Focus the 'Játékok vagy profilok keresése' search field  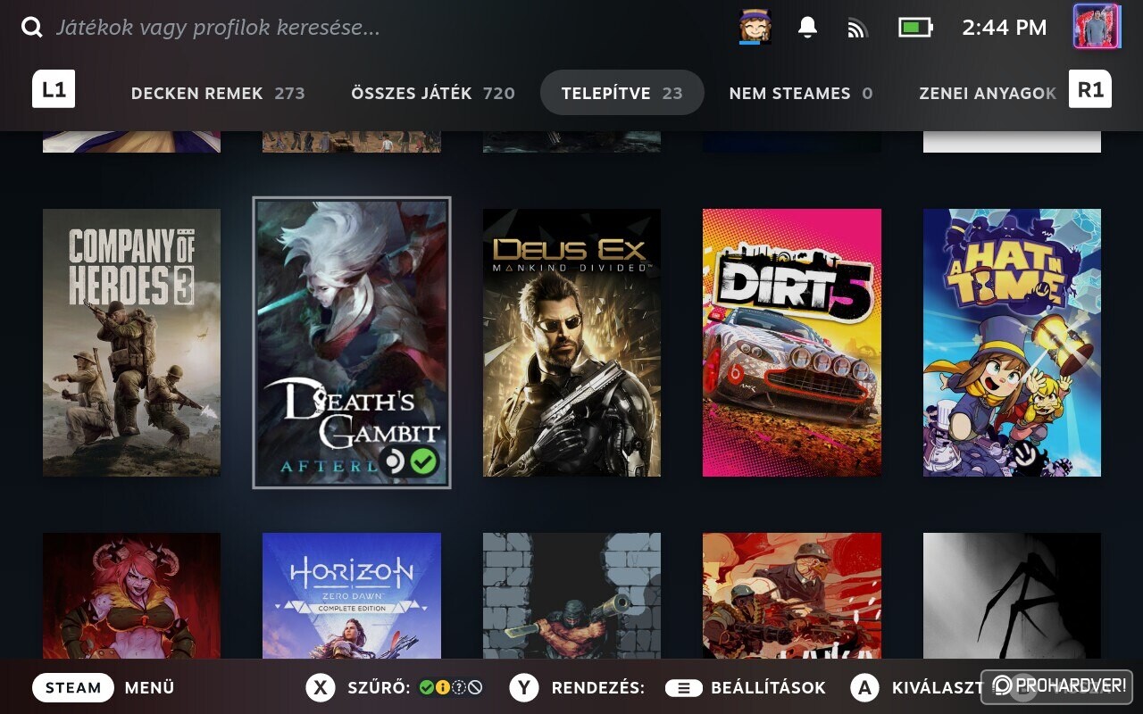point(219,28)
